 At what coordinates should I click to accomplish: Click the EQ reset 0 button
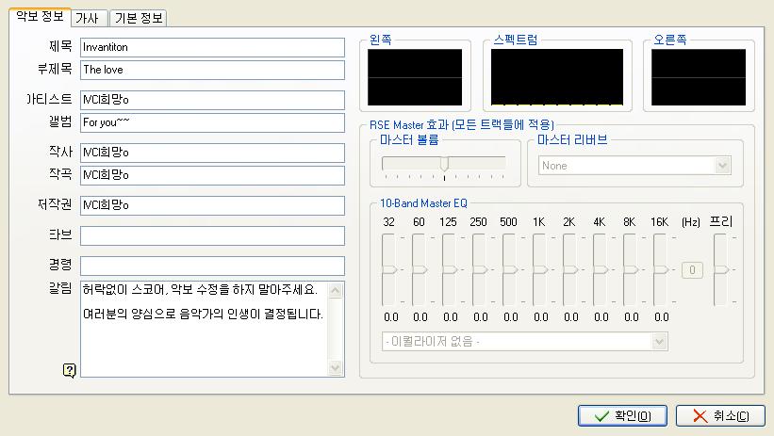[x=692, y=269]
